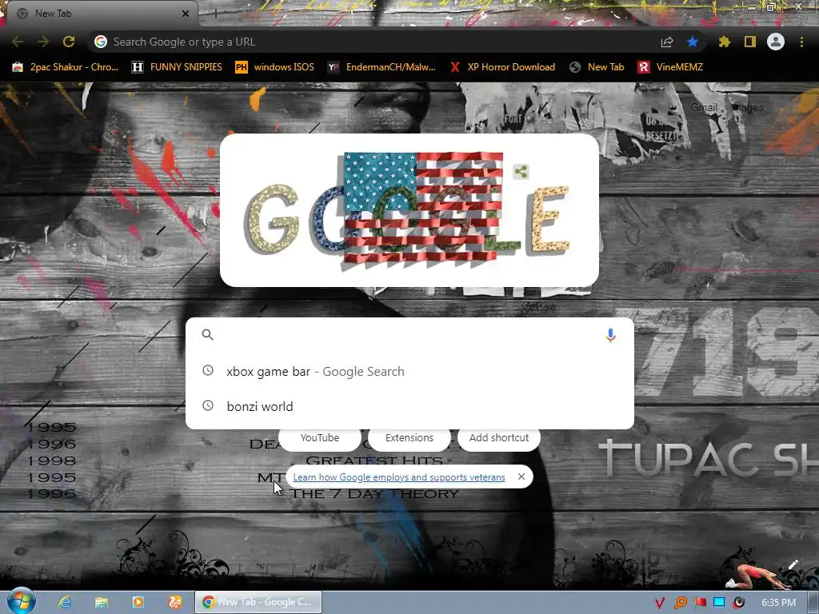Open the windows ISOS bookmark

click(274, 67)
